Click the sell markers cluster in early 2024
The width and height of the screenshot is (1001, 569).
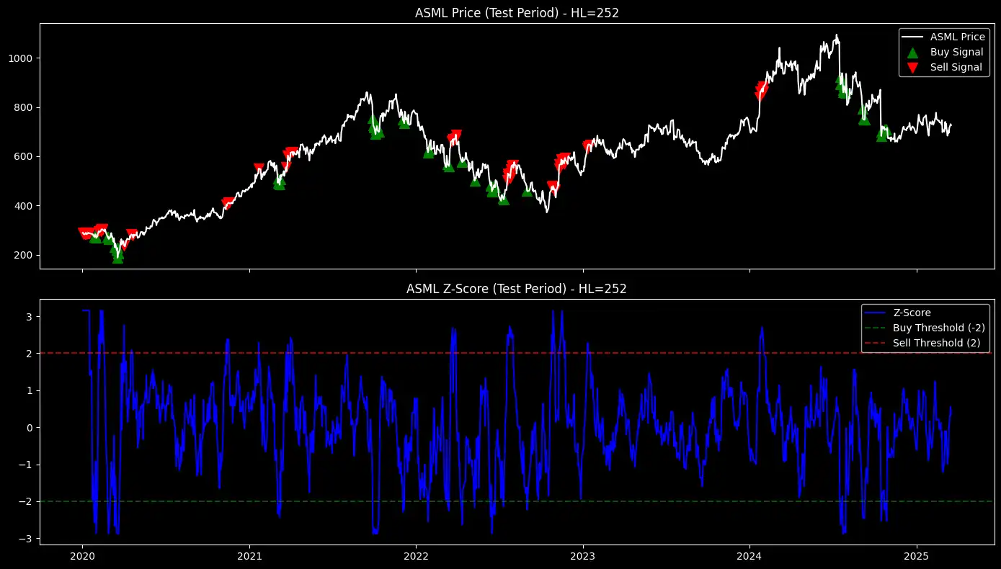(762, 90)
